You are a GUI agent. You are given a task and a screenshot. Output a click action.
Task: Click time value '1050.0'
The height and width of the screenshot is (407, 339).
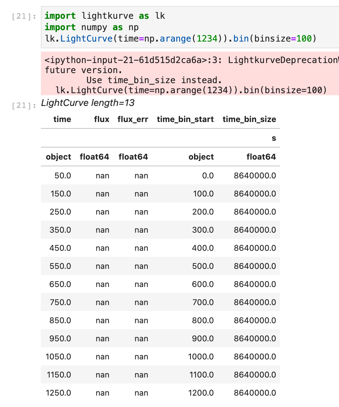click(59, 357)
